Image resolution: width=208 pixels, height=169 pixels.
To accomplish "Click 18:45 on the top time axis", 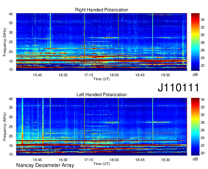I will [x=140, y=75].
